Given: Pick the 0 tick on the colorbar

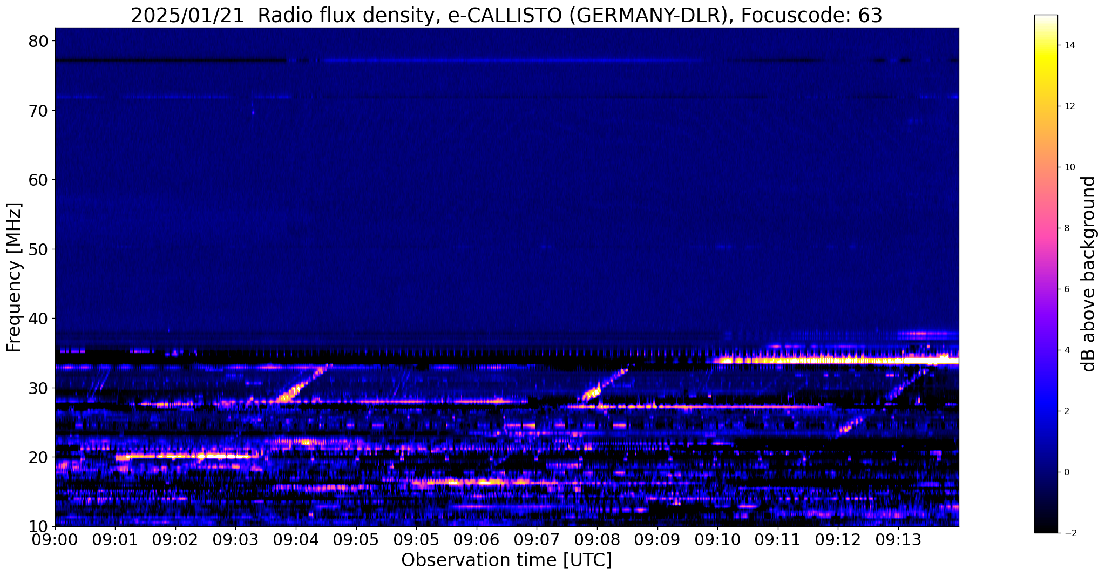Looking at the screenshot, I should 1066,472.
